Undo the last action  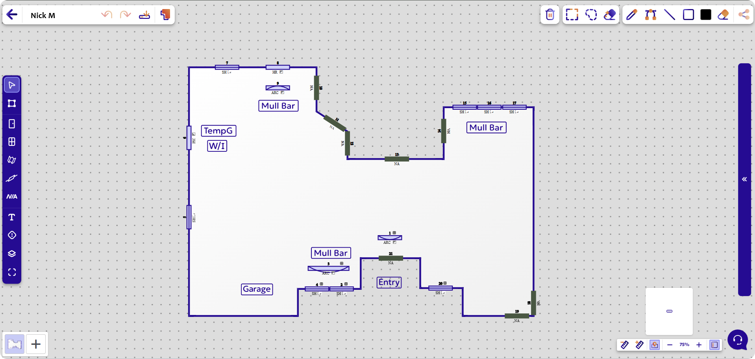pos(107,15)
